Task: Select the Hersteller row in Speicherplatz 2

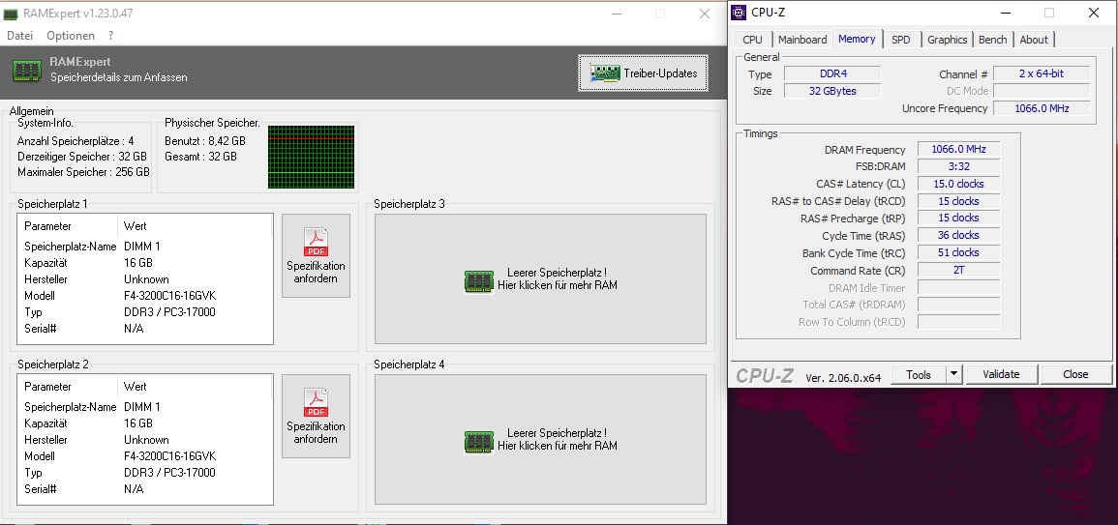Action: [x=145, y=440]
